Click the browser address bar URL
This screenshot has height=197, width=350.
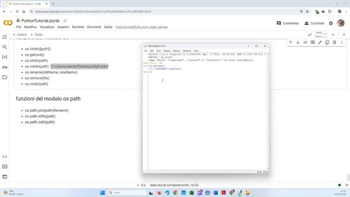coord(93,11)
